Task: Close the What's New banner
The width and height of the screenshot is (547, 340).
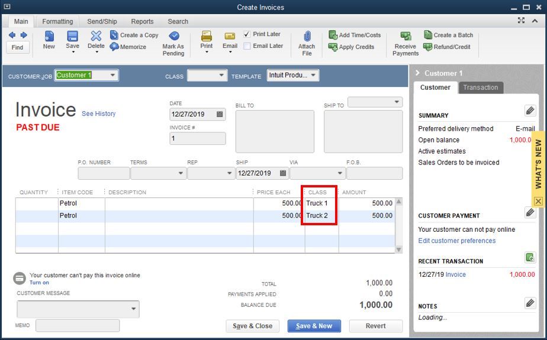Action: (538, 202)
